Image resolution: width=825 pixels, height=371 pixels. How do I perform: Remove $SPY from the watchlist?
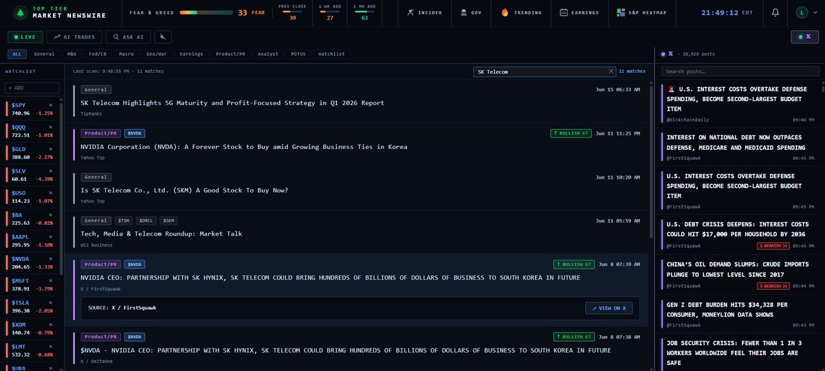(x=50, y=104)
